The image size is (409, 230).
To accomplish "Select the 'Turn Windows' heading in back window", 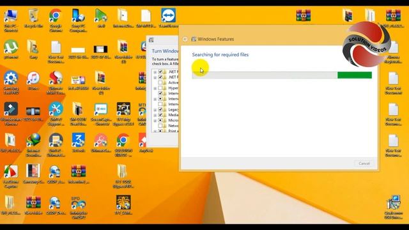I will (165, 51).
